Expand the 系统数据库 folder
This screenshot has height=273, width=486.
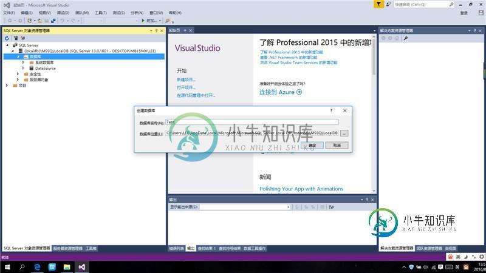tap(24, 62)
